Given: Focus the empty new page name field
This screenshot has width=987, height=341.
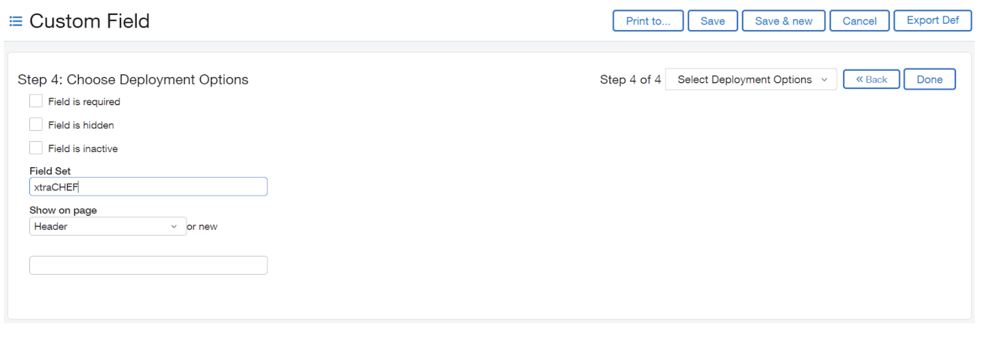Looking at the screenshot, I should [148, 265].
